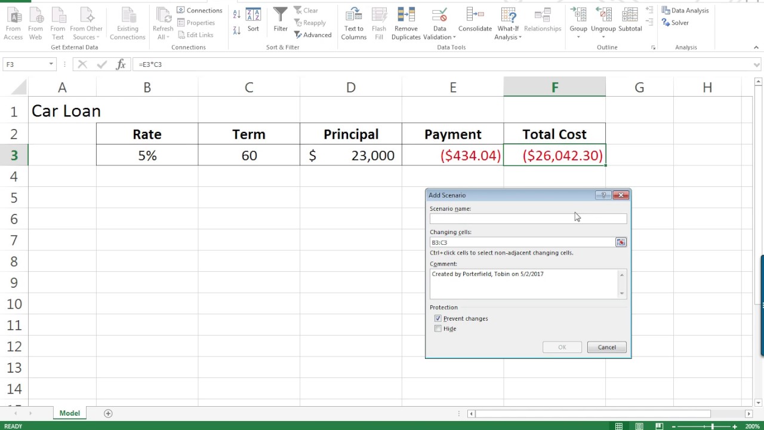Click the zoom in plus button
The image size is (764, 430).
pos(736,426)
